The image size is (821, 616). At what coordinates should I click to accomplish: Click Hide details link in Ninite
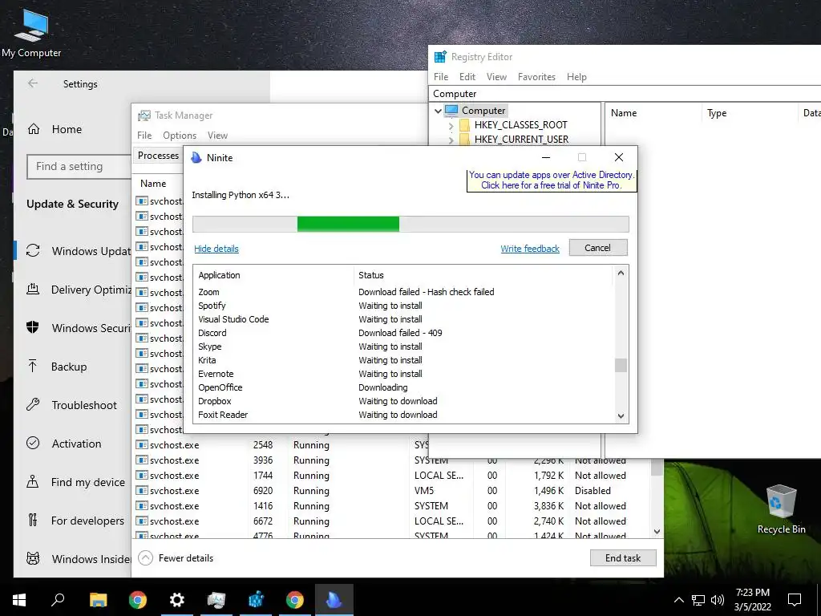point(216,249)
